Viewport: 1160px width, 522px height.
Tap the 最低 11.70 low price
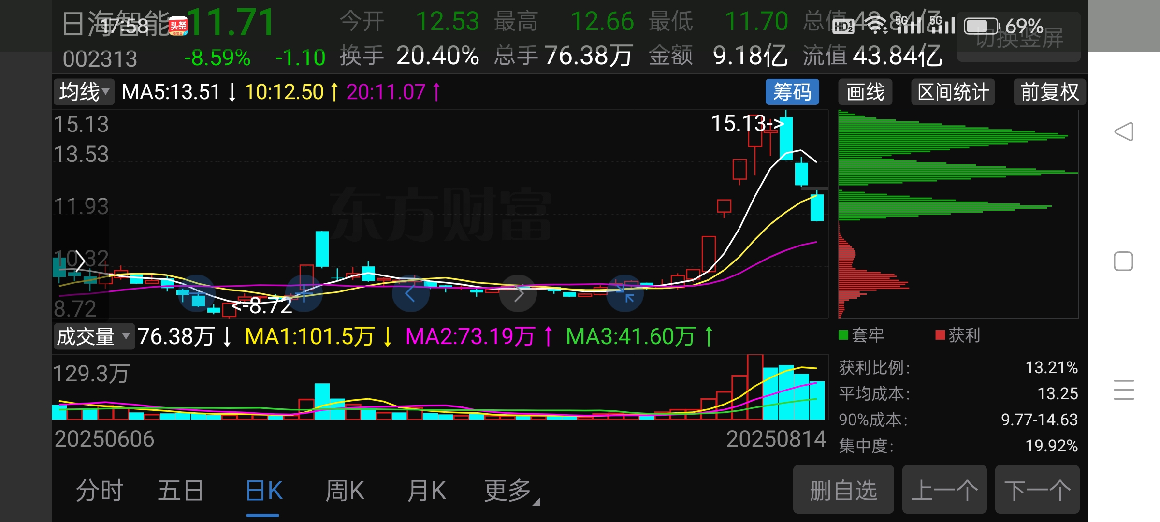(756, 22)
